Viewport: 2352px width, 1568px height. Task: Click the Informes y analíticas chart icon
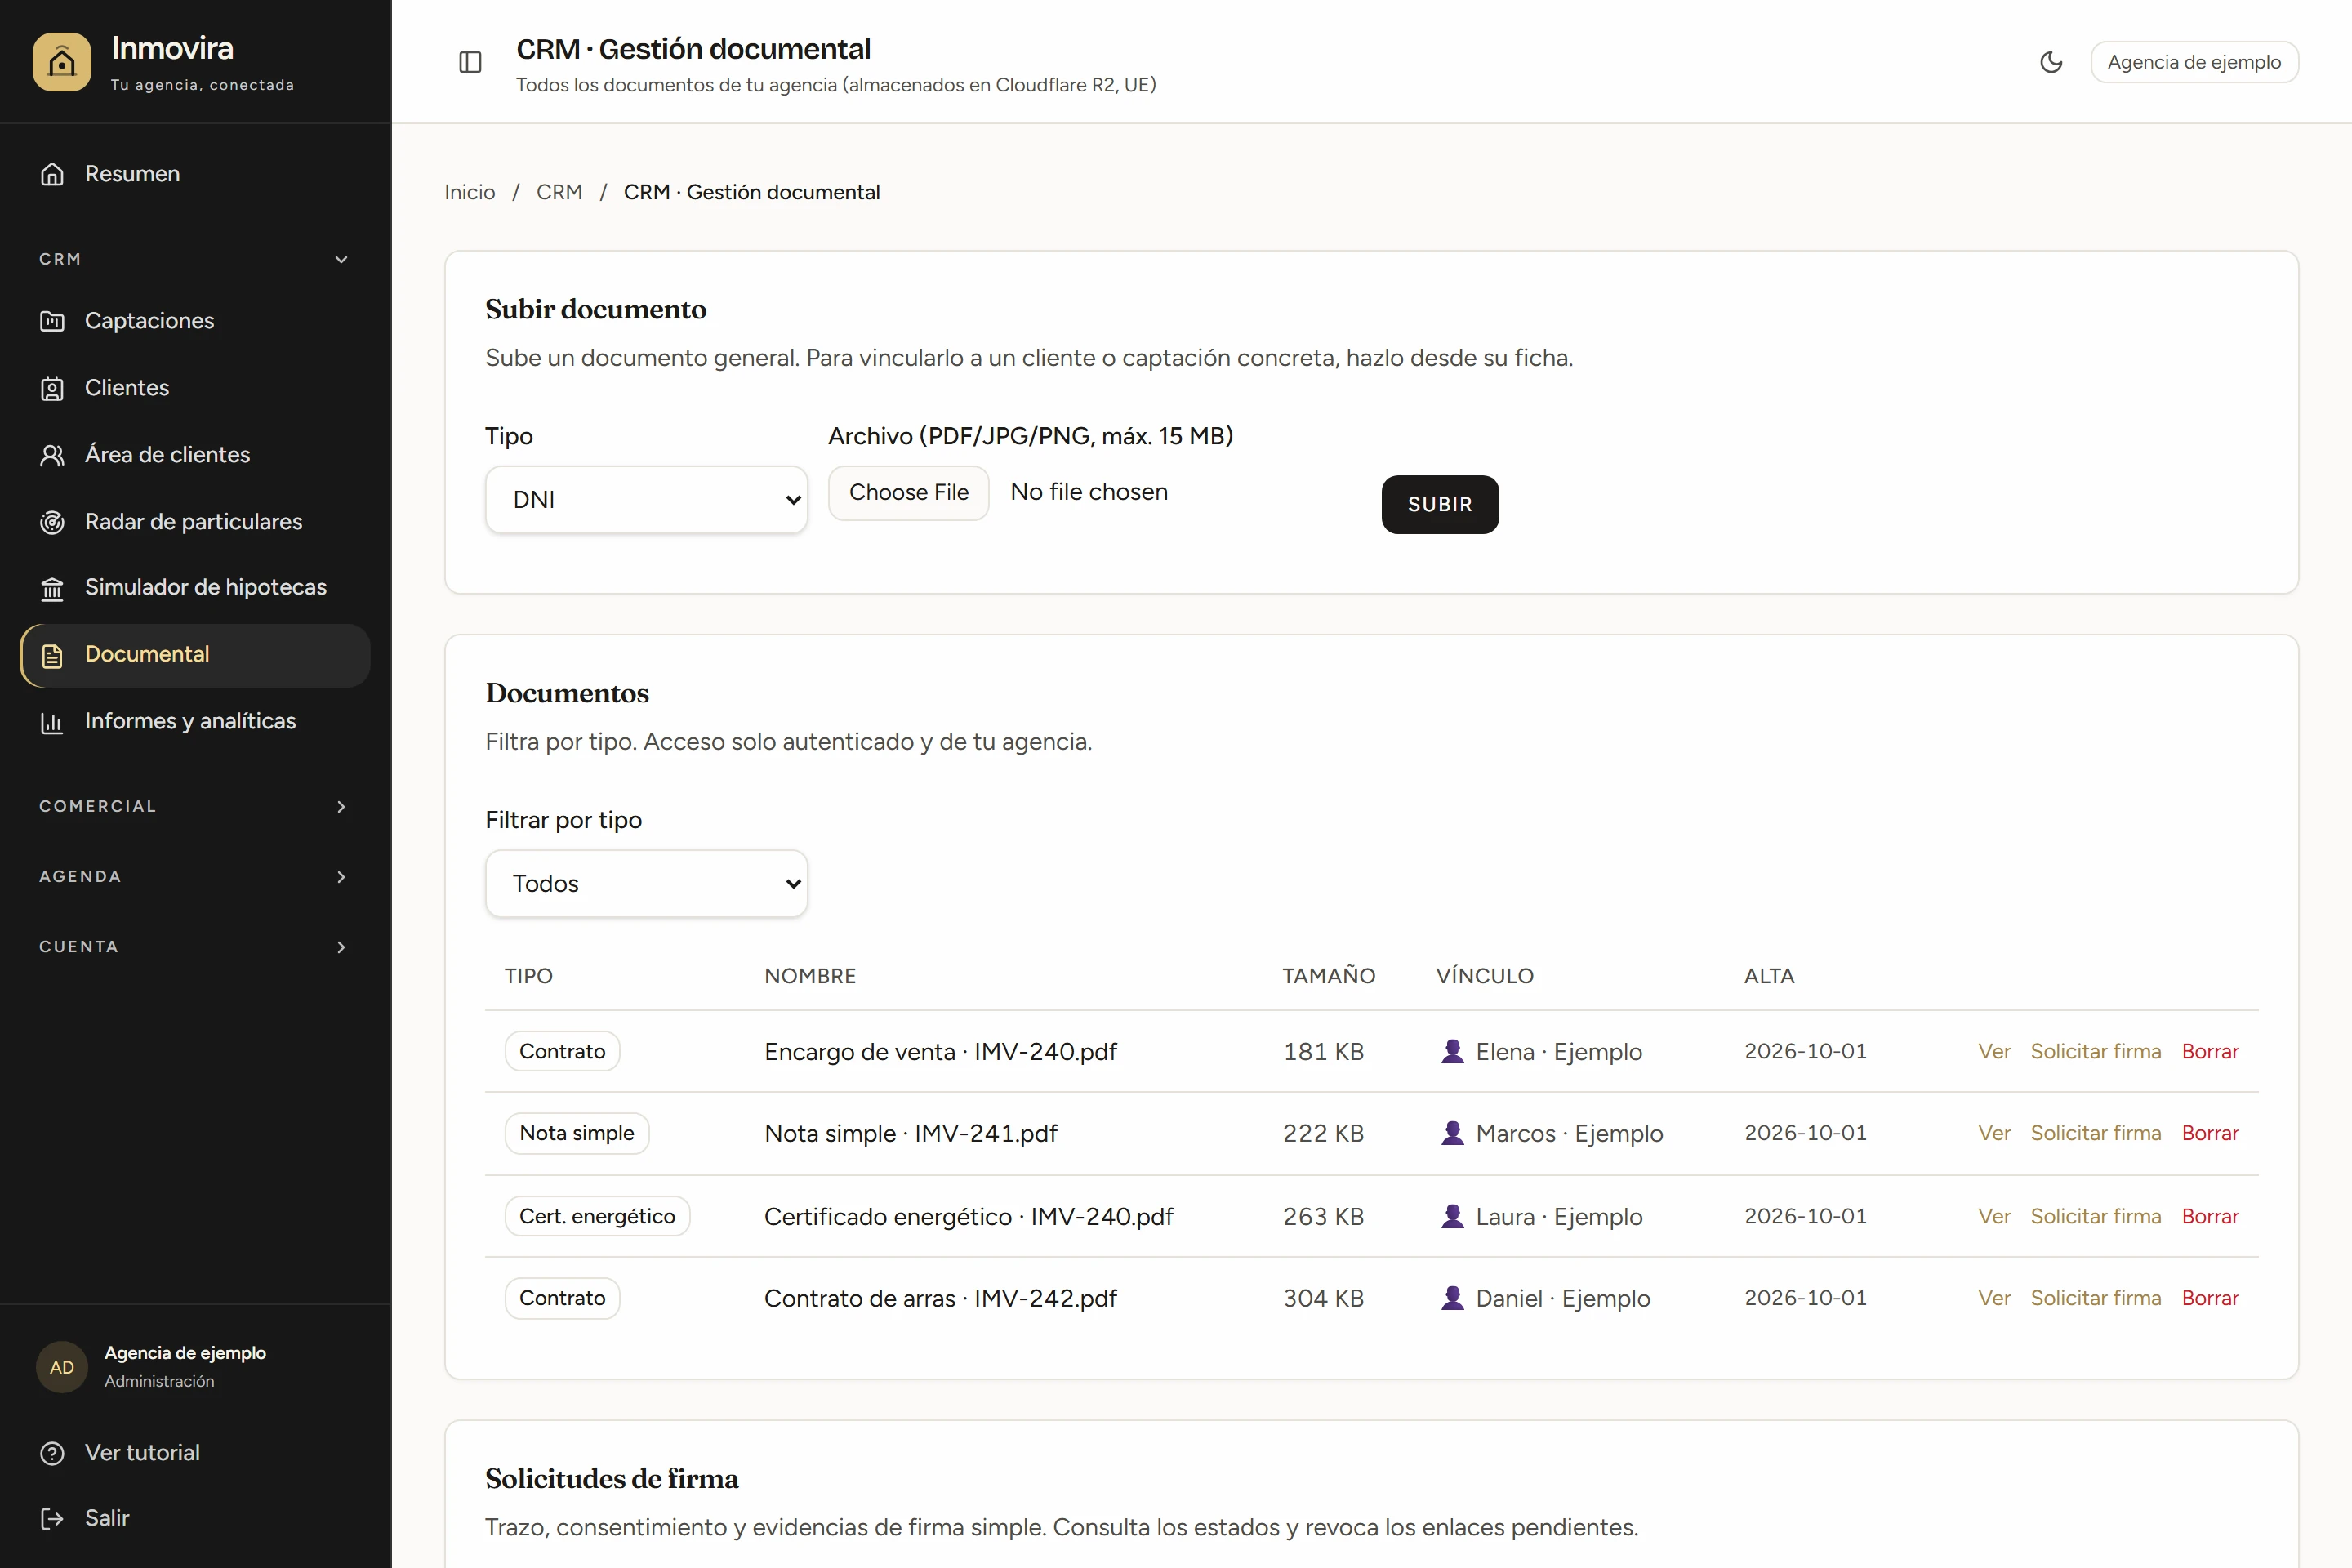[x=52, y=722]
